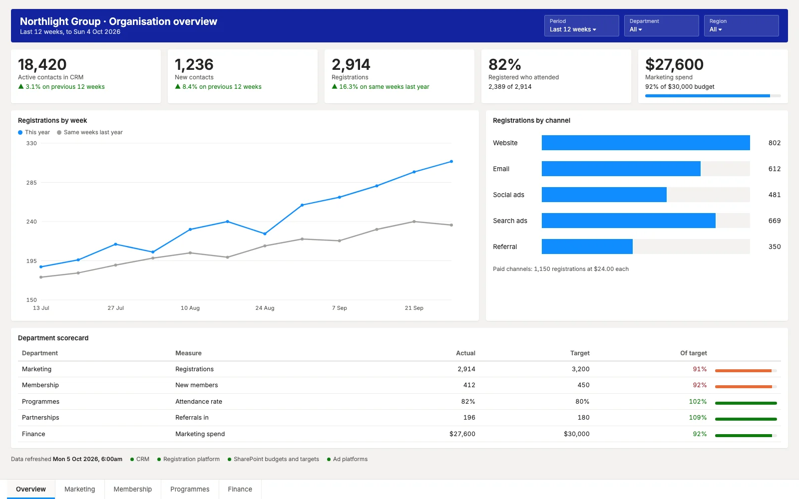This screenshot has height=499, width=799.
Task: Toggle the This year legend series
Action: pyautogui.click(x=34, y=132)
